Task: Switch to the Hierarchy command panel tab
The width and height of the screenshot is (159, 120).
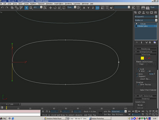Action: pyautogui.click(x=144, y=13)
